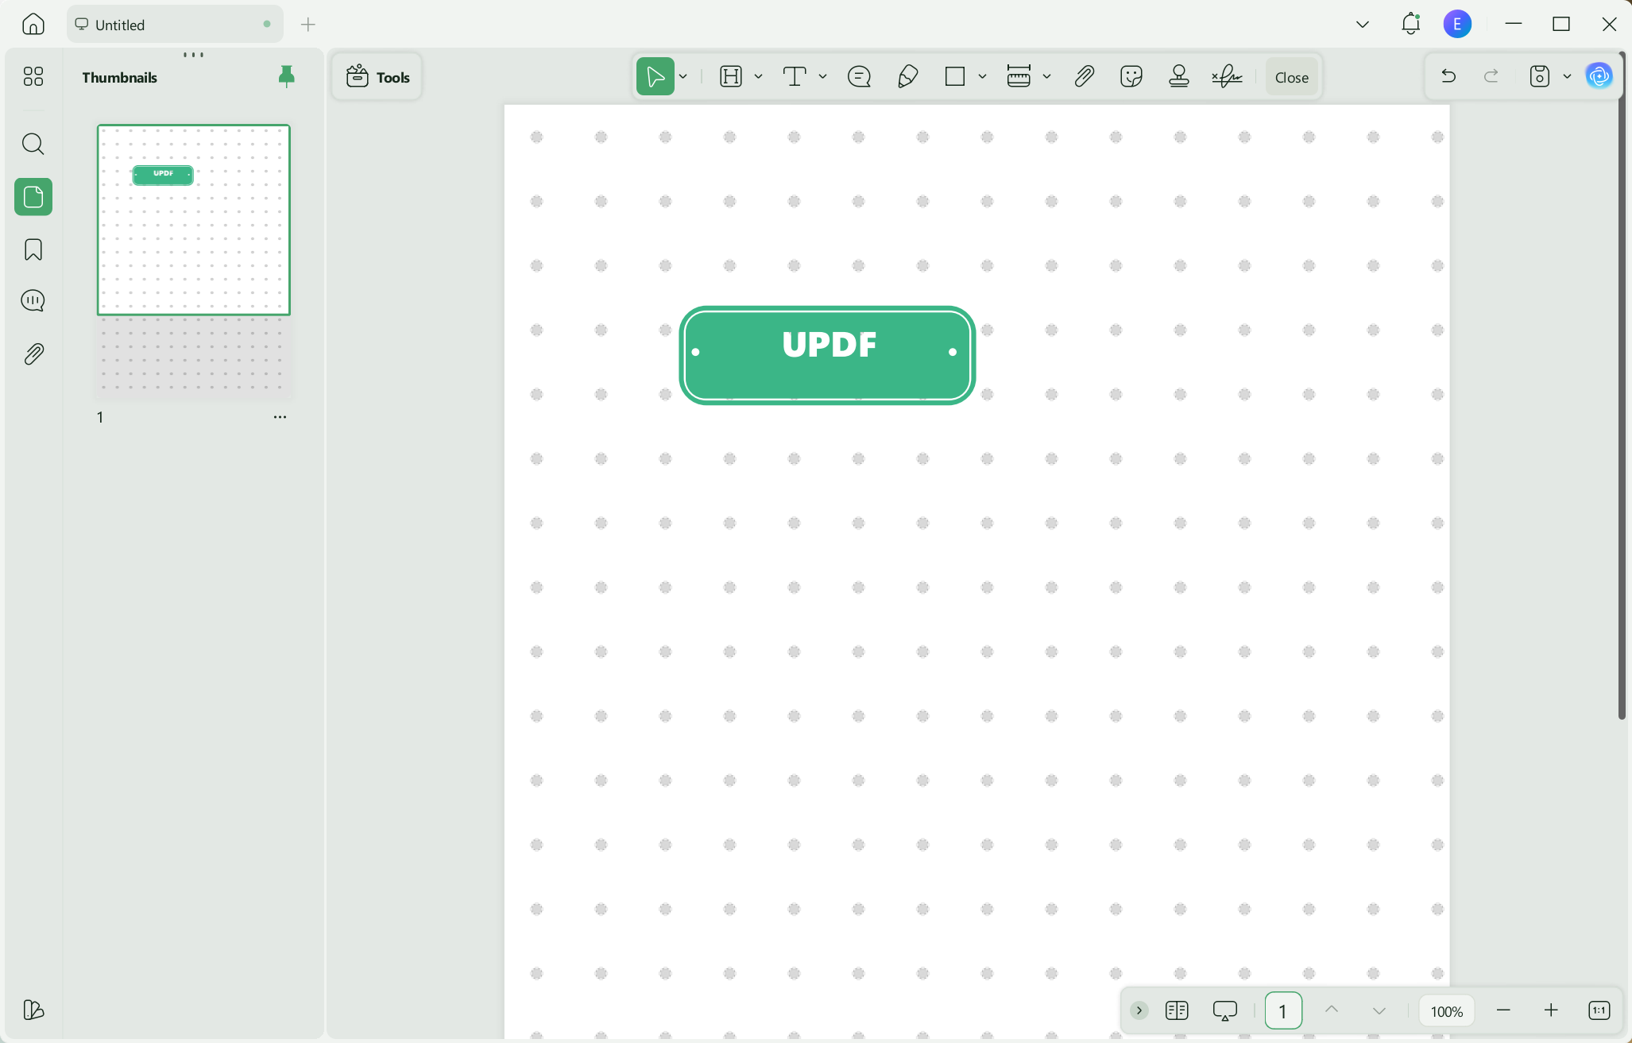Select the UPDF stamp on the page
The width and height of the screenshot is (1632, 1043).
827,355
